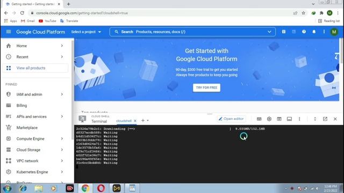344x193 pixels.
Task: Toggle Cloud Shell on-screen keyboard icon
Action: [259, 119]
